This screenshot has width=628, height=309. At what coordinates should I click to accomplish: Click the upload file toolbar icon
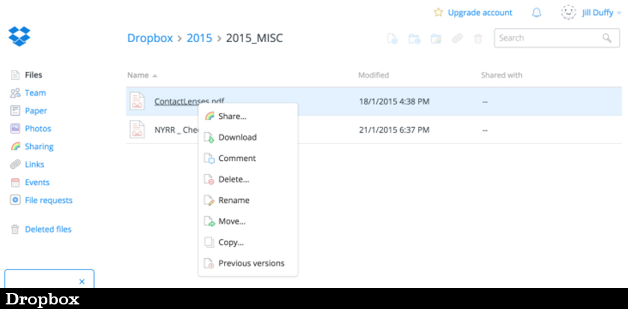[x=392, y=38]
